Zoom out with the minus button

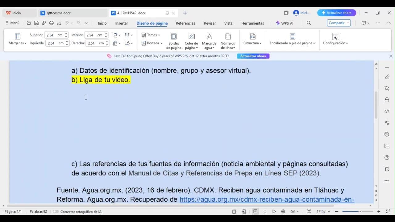(337, 212)
